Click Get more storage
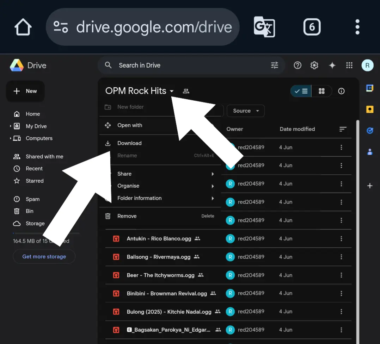Screen dimensions: 380x344 [x=44, y=256]
